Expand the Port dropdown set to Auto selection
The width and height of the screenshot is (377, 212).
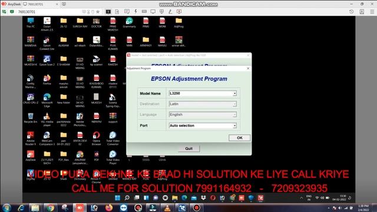tap(203, 125)
